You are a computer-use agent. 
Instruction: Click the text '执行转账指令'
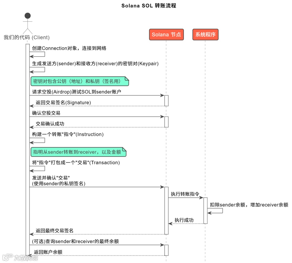[x=185, y=194]
